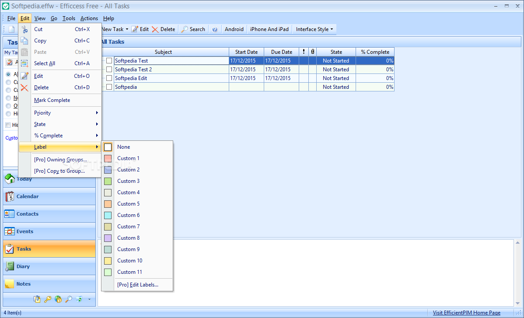524x318 pixels.
Task: Click the scissors Cut icon in Edit menu
Action: click(x=24, y=29)
